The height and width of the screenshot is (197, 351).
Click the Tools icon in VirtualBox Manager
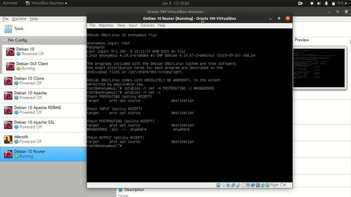pos(8,29)
